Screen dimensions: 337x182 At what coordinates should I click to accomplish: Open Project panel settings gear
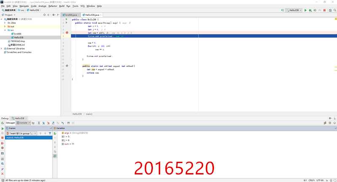53,15
